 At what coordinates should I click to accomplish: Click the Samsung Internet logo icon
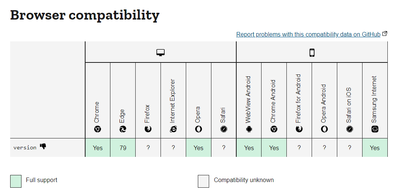tap(375, 129)
